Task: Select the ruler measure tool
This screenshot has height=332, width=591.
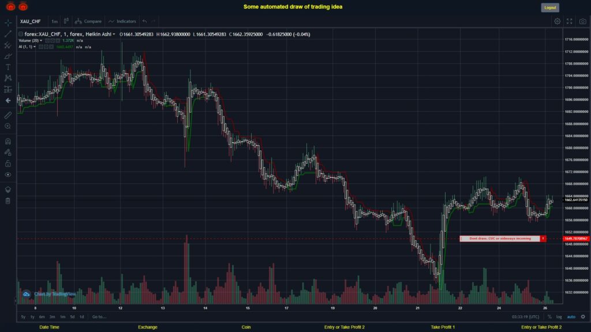Action: point(8,115)
